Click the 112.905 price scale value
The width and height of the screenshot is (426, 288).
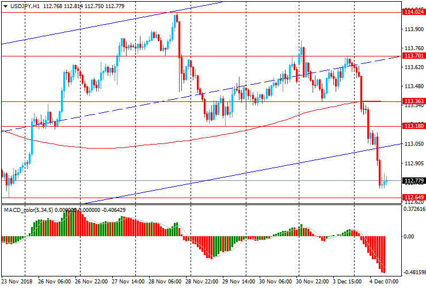[414, 164]
